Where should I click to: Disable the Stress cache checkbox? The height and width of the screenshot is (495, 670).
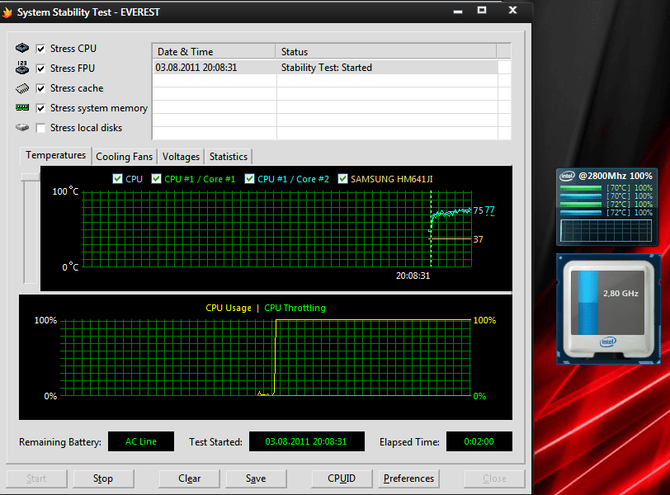40,88
